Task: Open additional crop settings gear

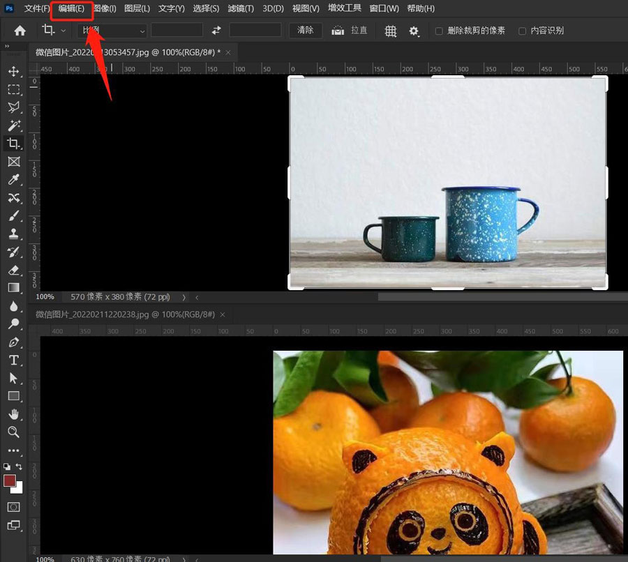Action: pos(414,31)
